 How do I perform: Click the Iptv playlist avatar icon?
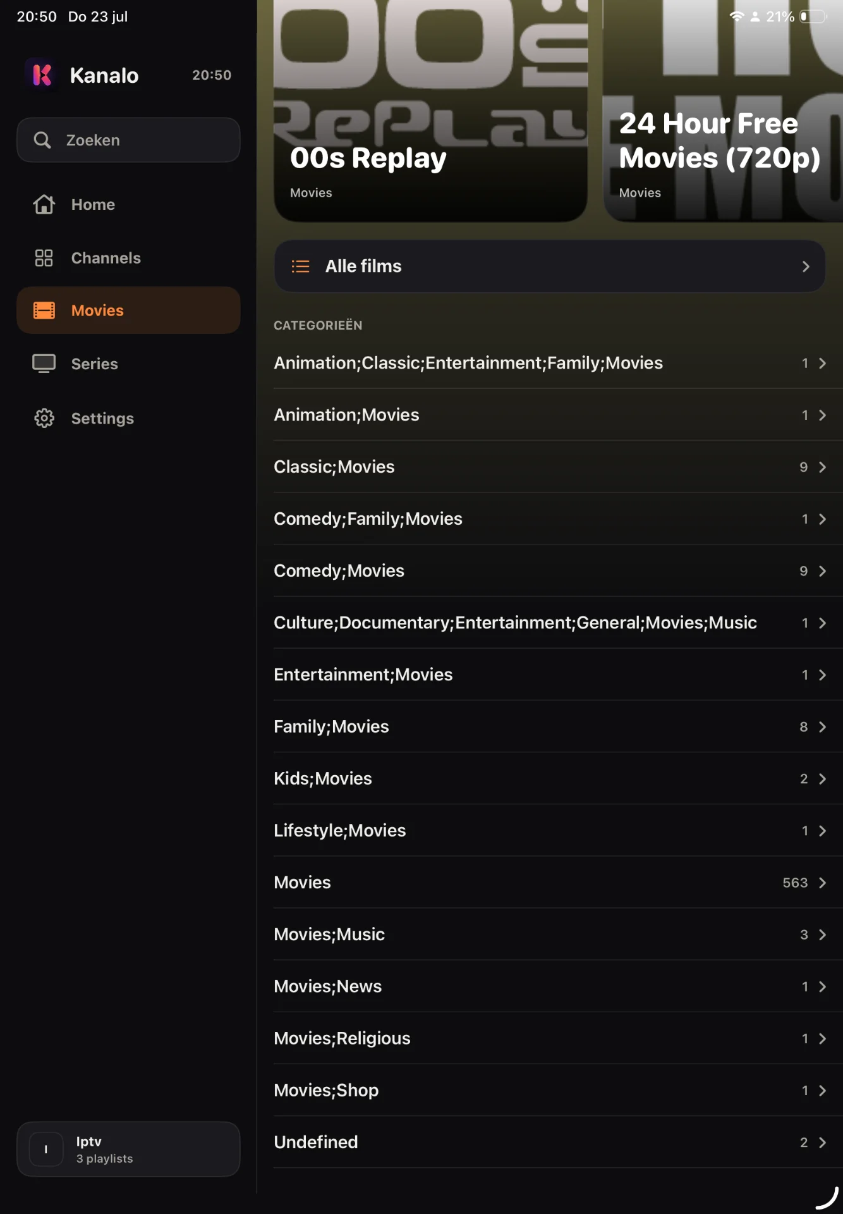45,1149
